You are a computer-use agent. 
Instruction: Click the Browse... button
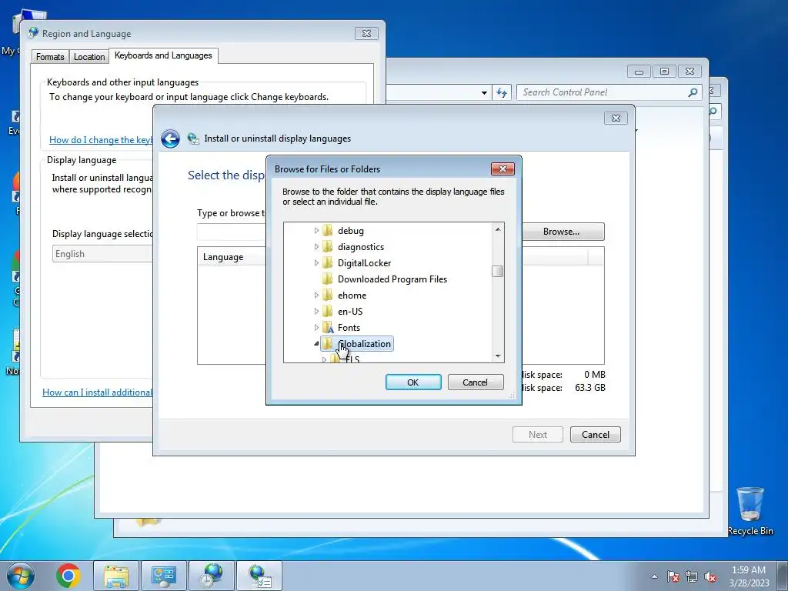pos(561,232)
